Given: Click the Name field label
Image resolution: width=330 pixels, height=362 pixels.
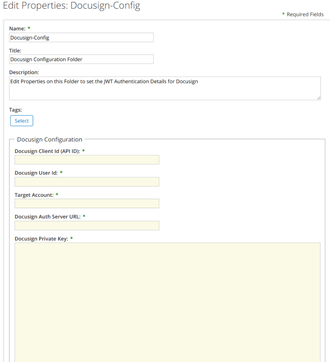Looking at the screenshot, I should coord(17,29).
